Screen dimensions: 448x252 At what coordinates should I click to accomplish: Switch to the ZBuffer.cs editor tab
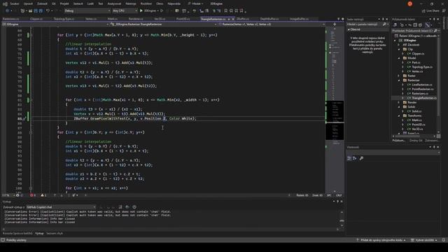243,19
